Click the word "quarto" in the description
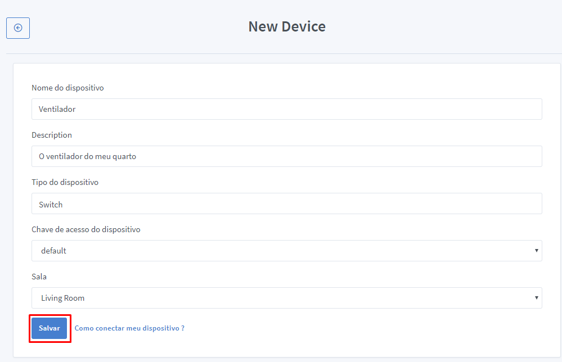The height and width of the screenshot is (362, 562). coord(124,156)
